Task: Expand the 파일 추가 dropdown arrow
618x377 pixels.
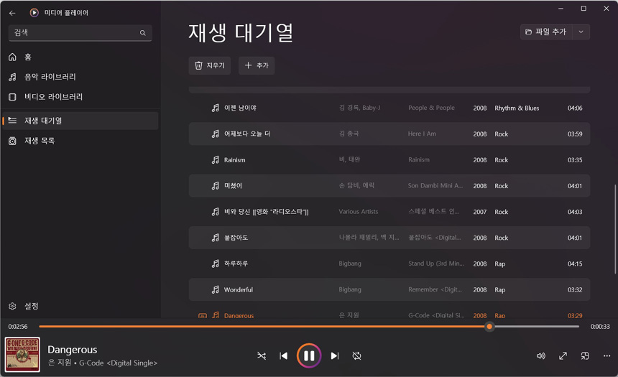Action: click(581, 32)
